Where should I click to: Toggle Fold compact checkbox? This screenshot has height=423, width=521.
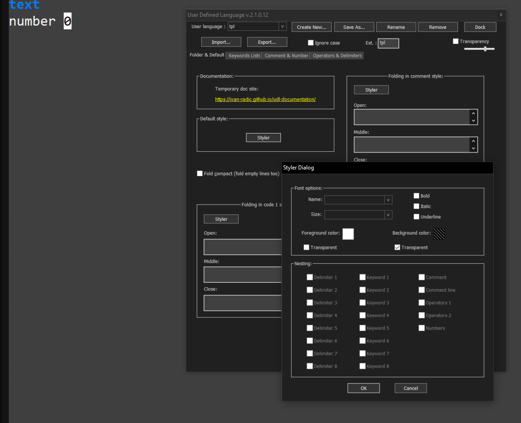point(200,174)
